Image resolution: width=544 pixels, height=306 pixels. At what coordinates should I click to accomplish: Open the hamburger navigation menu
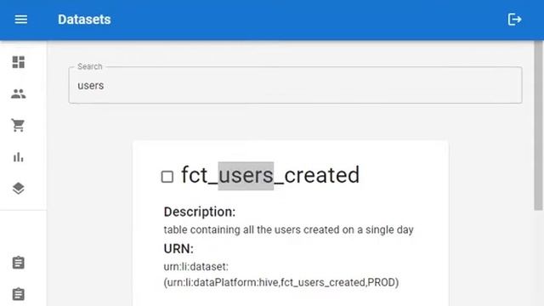(x=20, y=20)
